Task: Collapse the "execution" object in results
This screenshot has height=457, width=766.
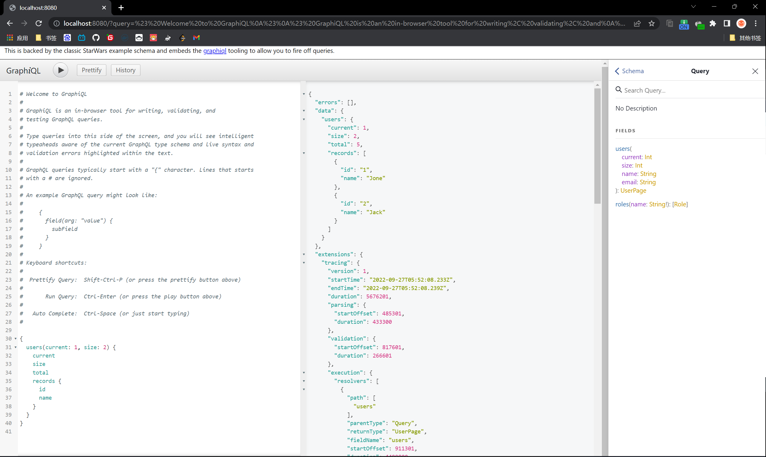Action: (x=304, y=373)
